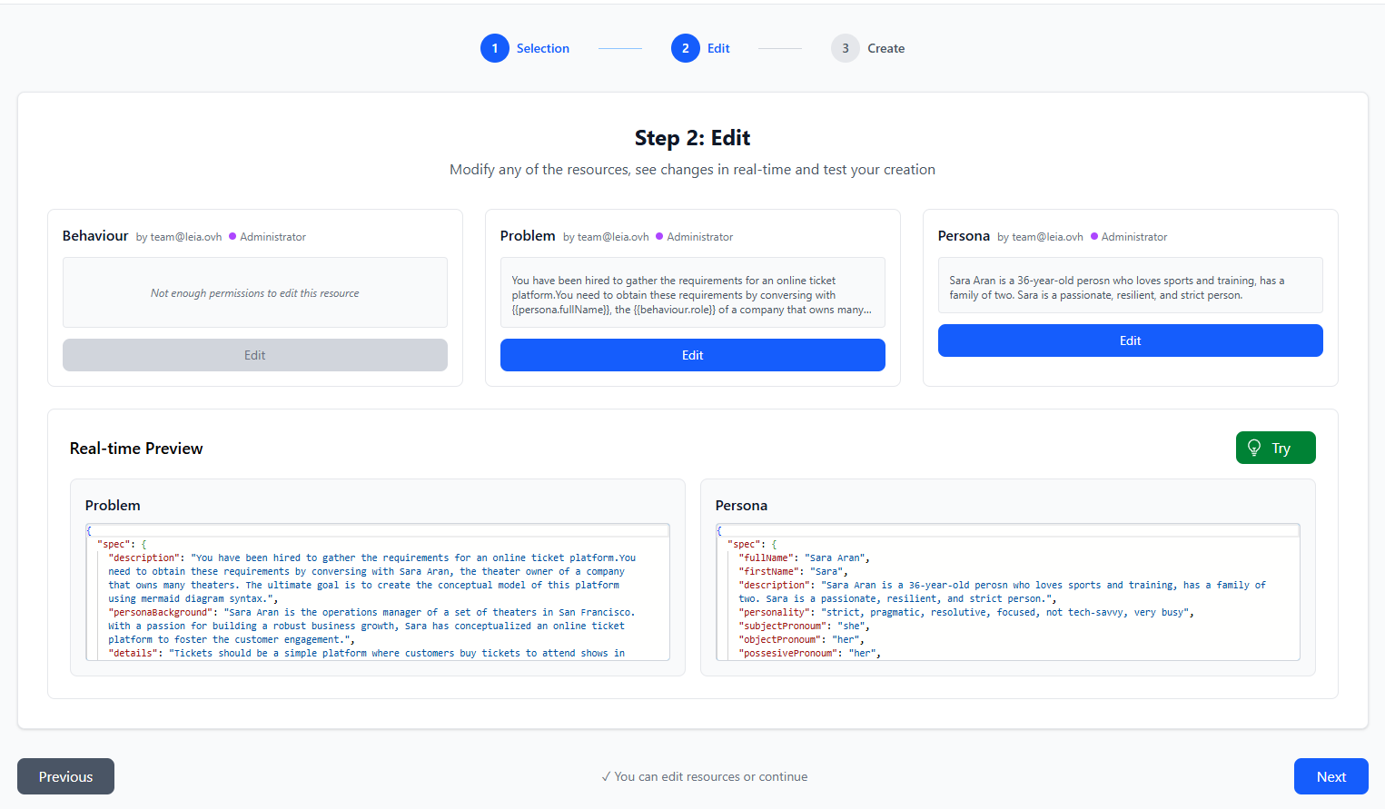Click the Problem description text box
Viewport: 1385px width, 809px height.
692,294
